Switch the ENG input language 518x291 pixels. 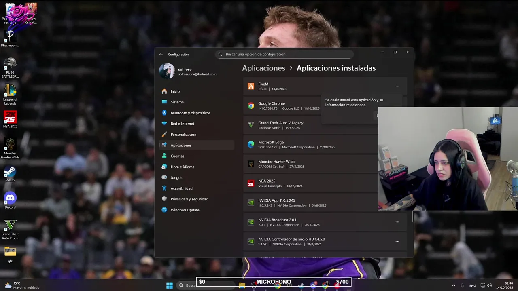tap(473, 285)
